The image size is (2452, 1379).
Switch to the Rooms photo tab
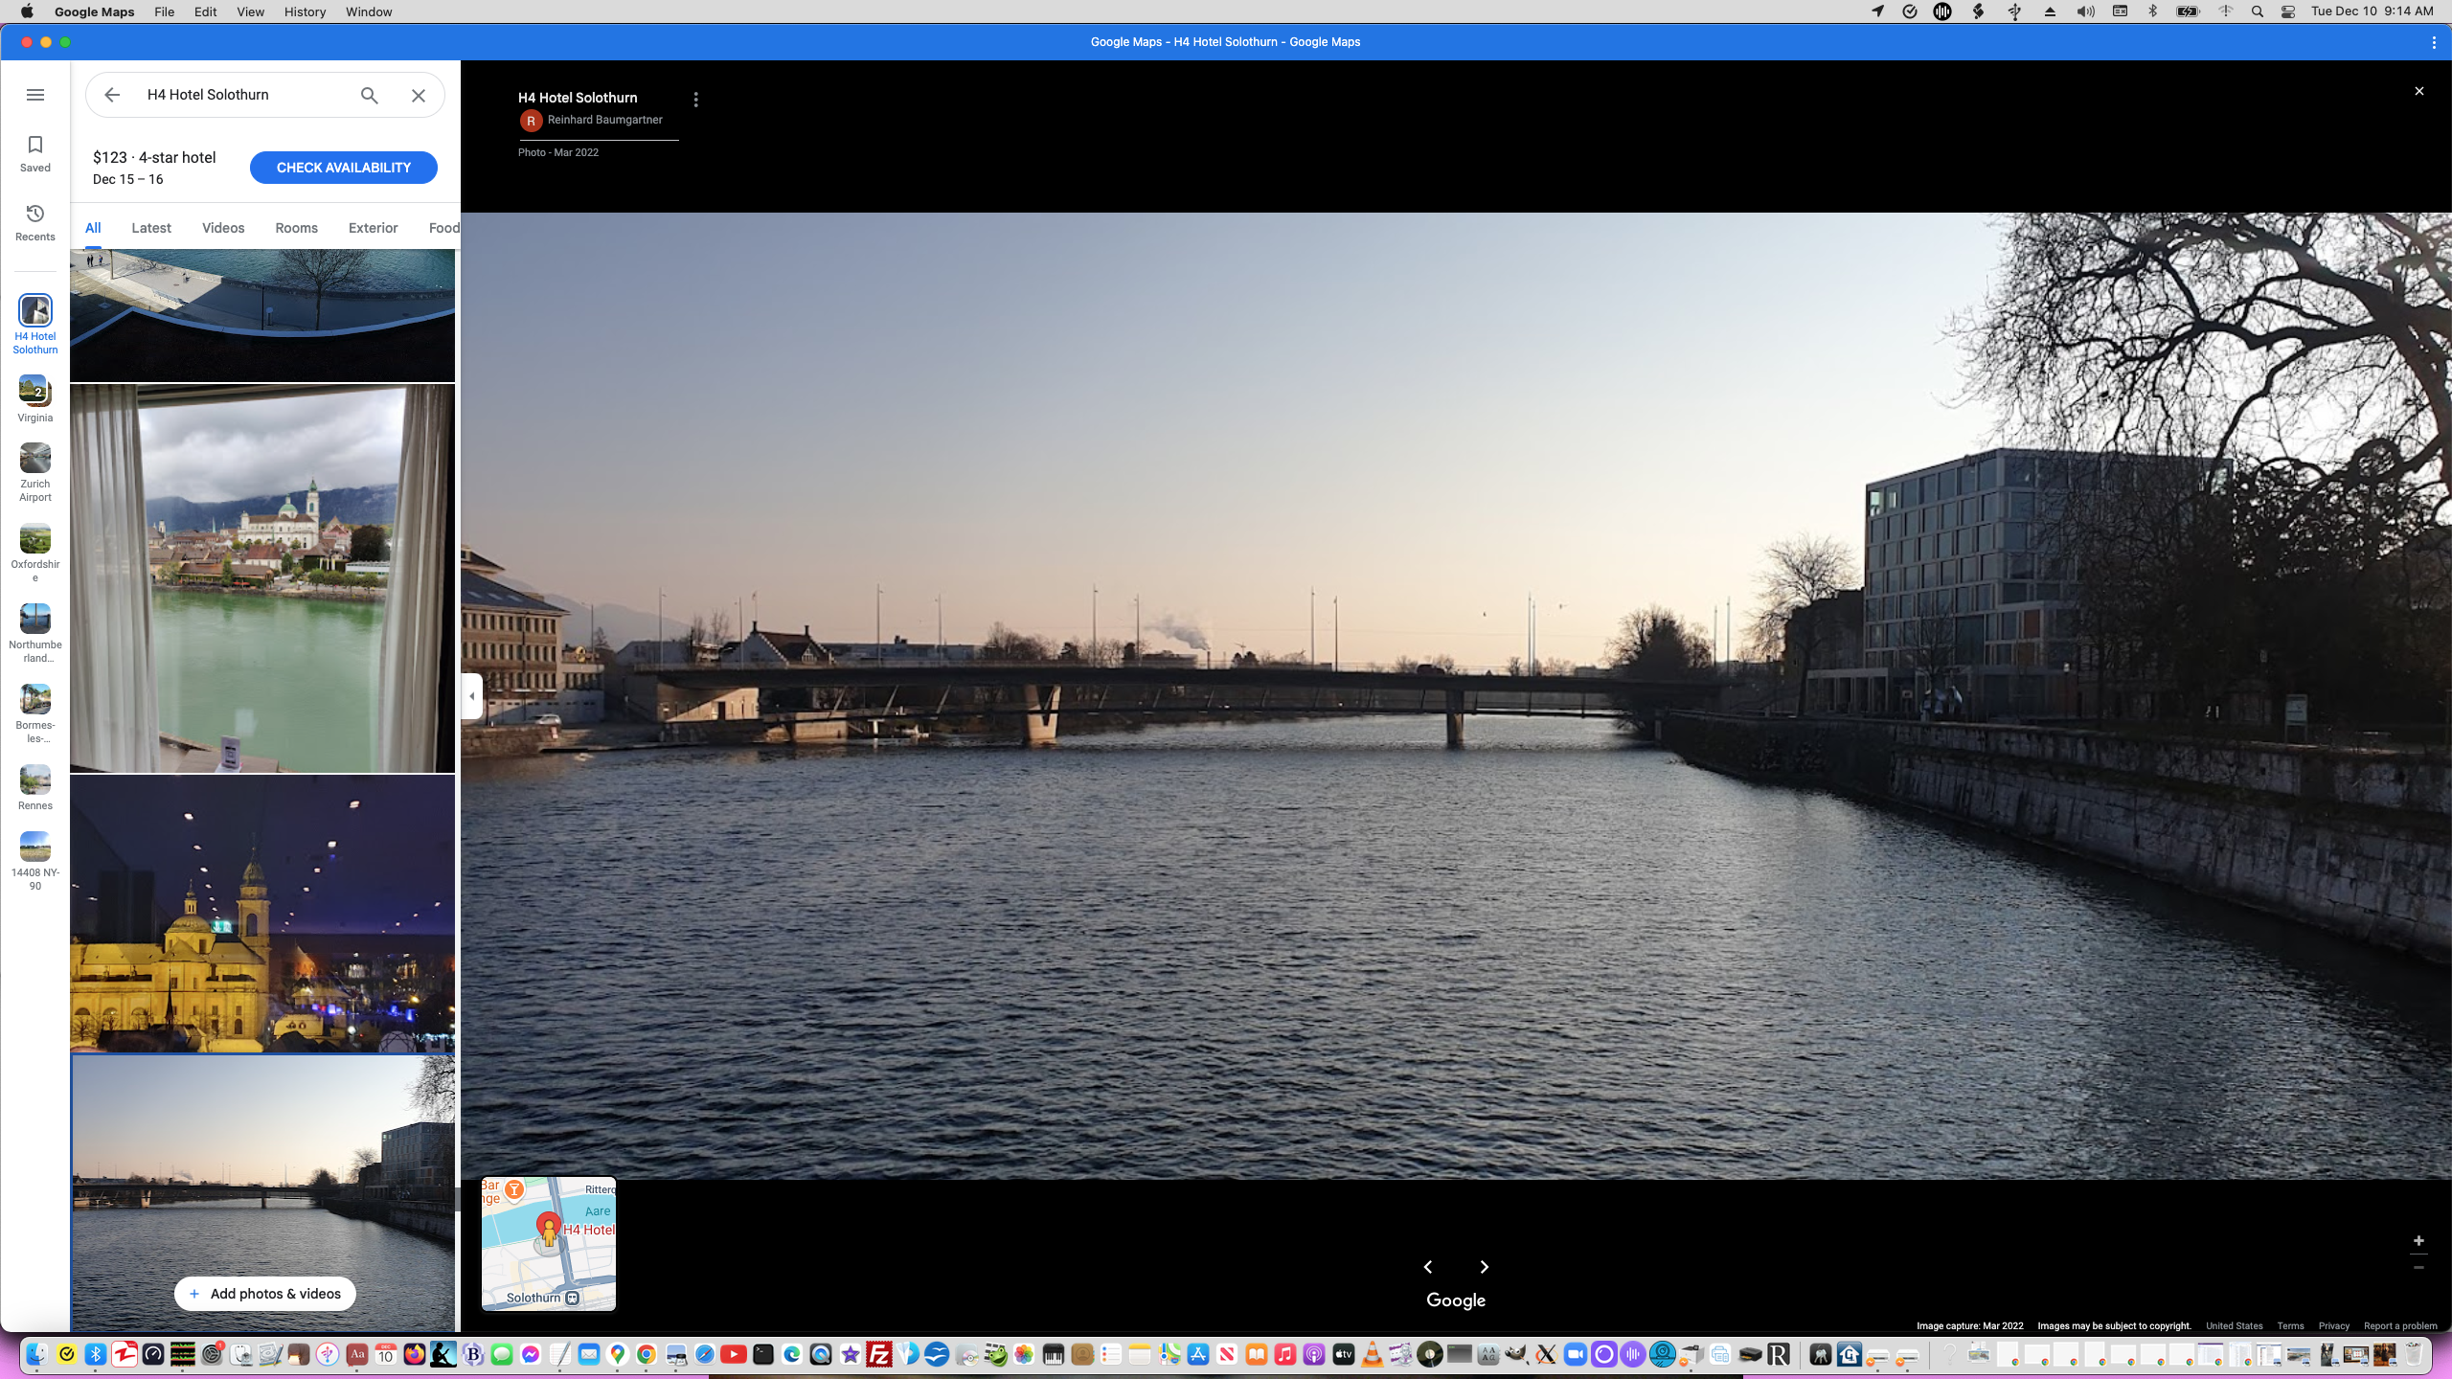[296, 228]
